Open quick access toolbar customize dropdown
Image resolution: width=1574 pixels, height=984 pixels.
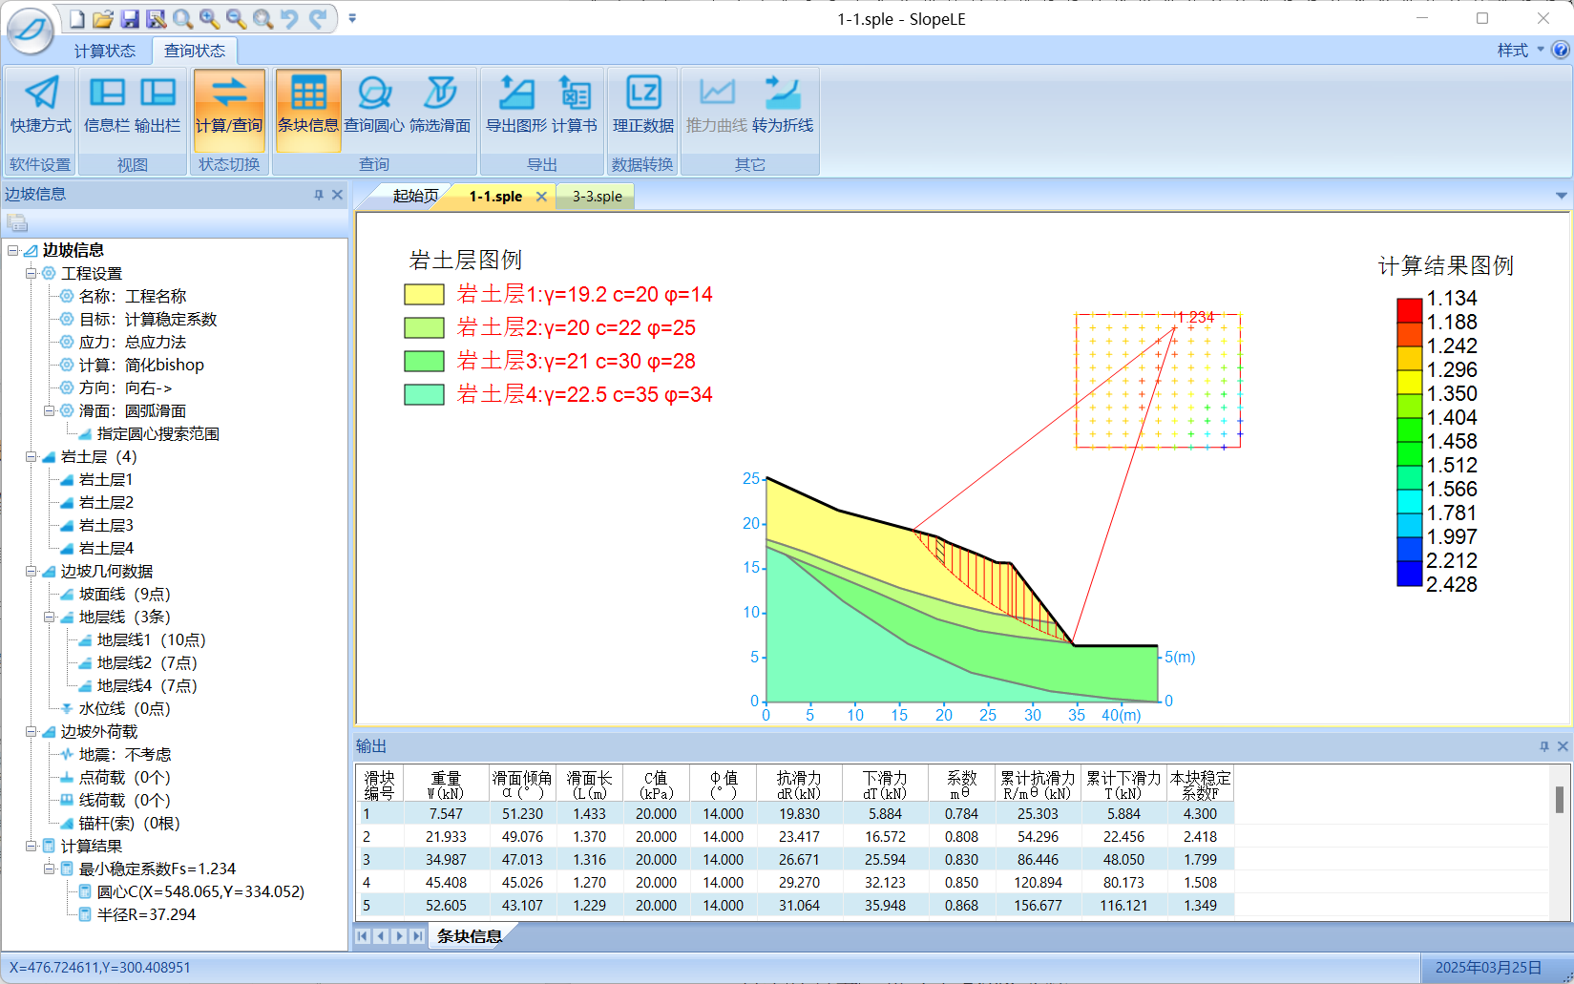[352, 18]
